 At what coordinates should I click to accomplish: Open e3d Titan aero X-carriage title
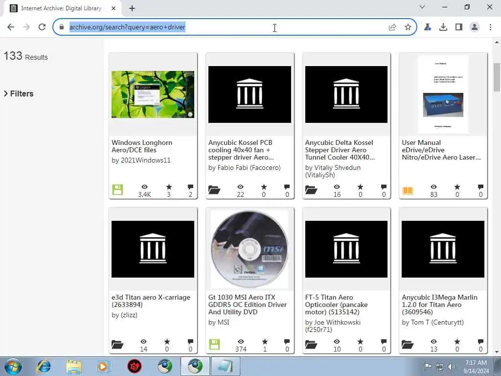[151, 301]
